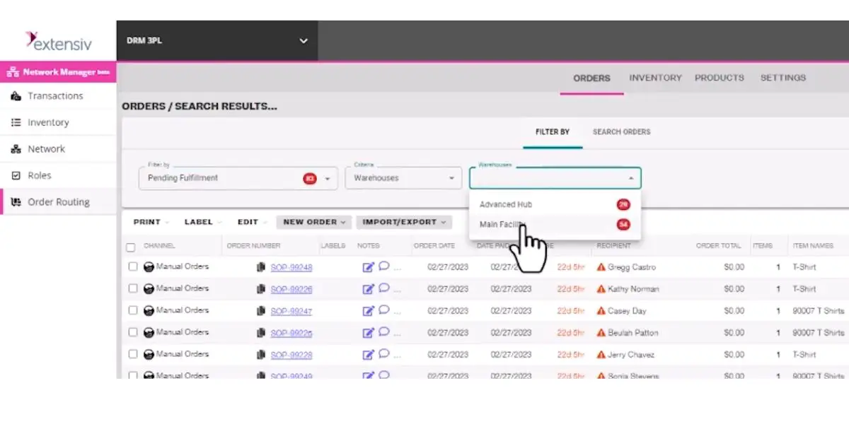The image size is (849, 424).
Task: Select the SEARCH ORDERS tab
Action: 621,132
